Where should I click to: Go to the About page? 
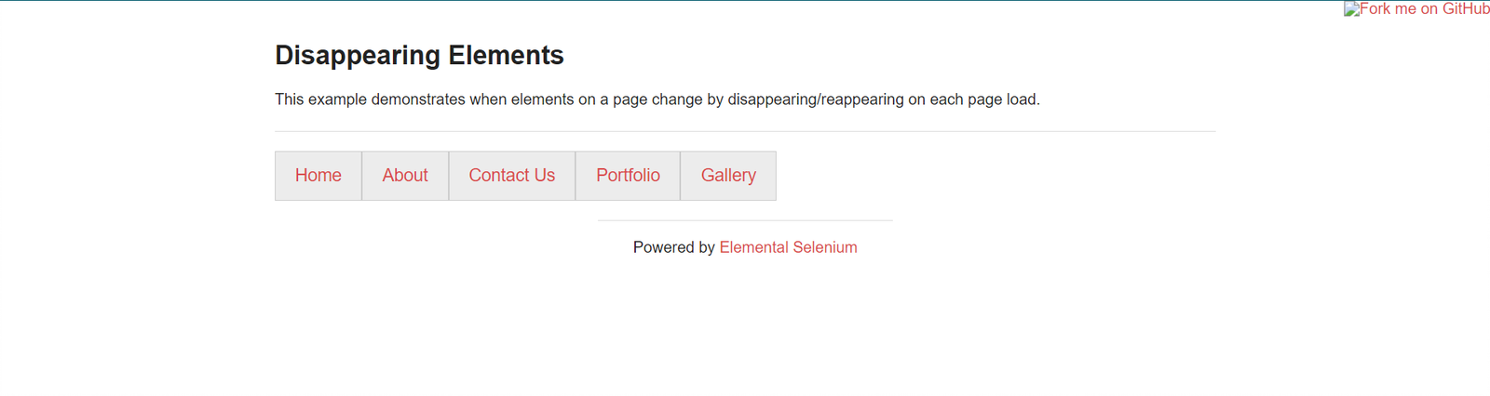(405, 176)
